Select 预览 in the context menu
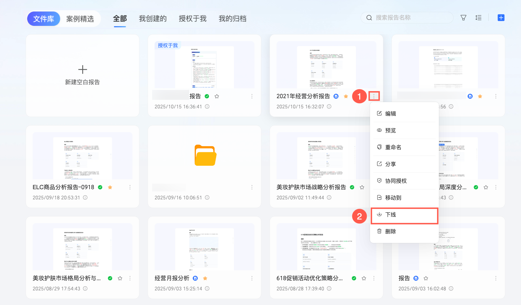The image size is (521, 305). [404, 130]
